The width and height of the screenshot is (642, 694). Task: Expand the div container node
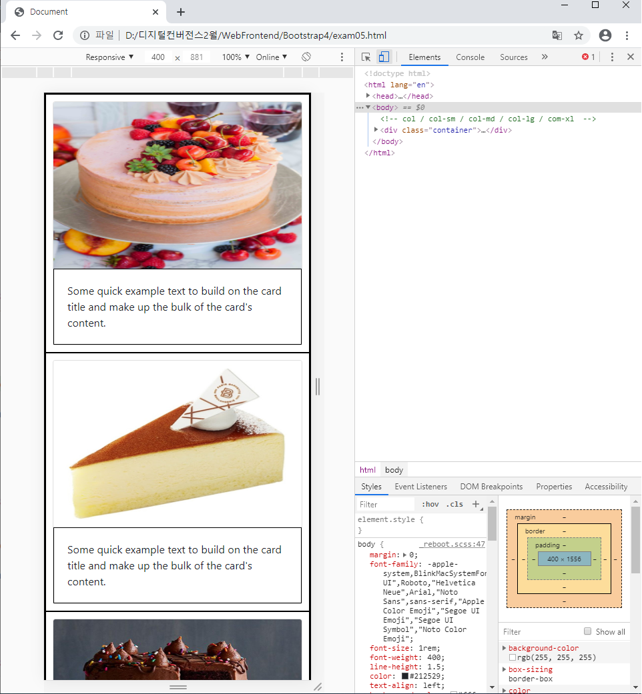click(x=376, y=130)
